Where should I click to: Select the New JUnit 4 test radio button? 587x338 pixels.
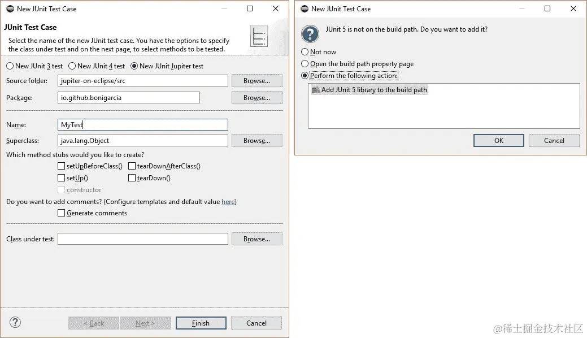[x=72, y=66]
